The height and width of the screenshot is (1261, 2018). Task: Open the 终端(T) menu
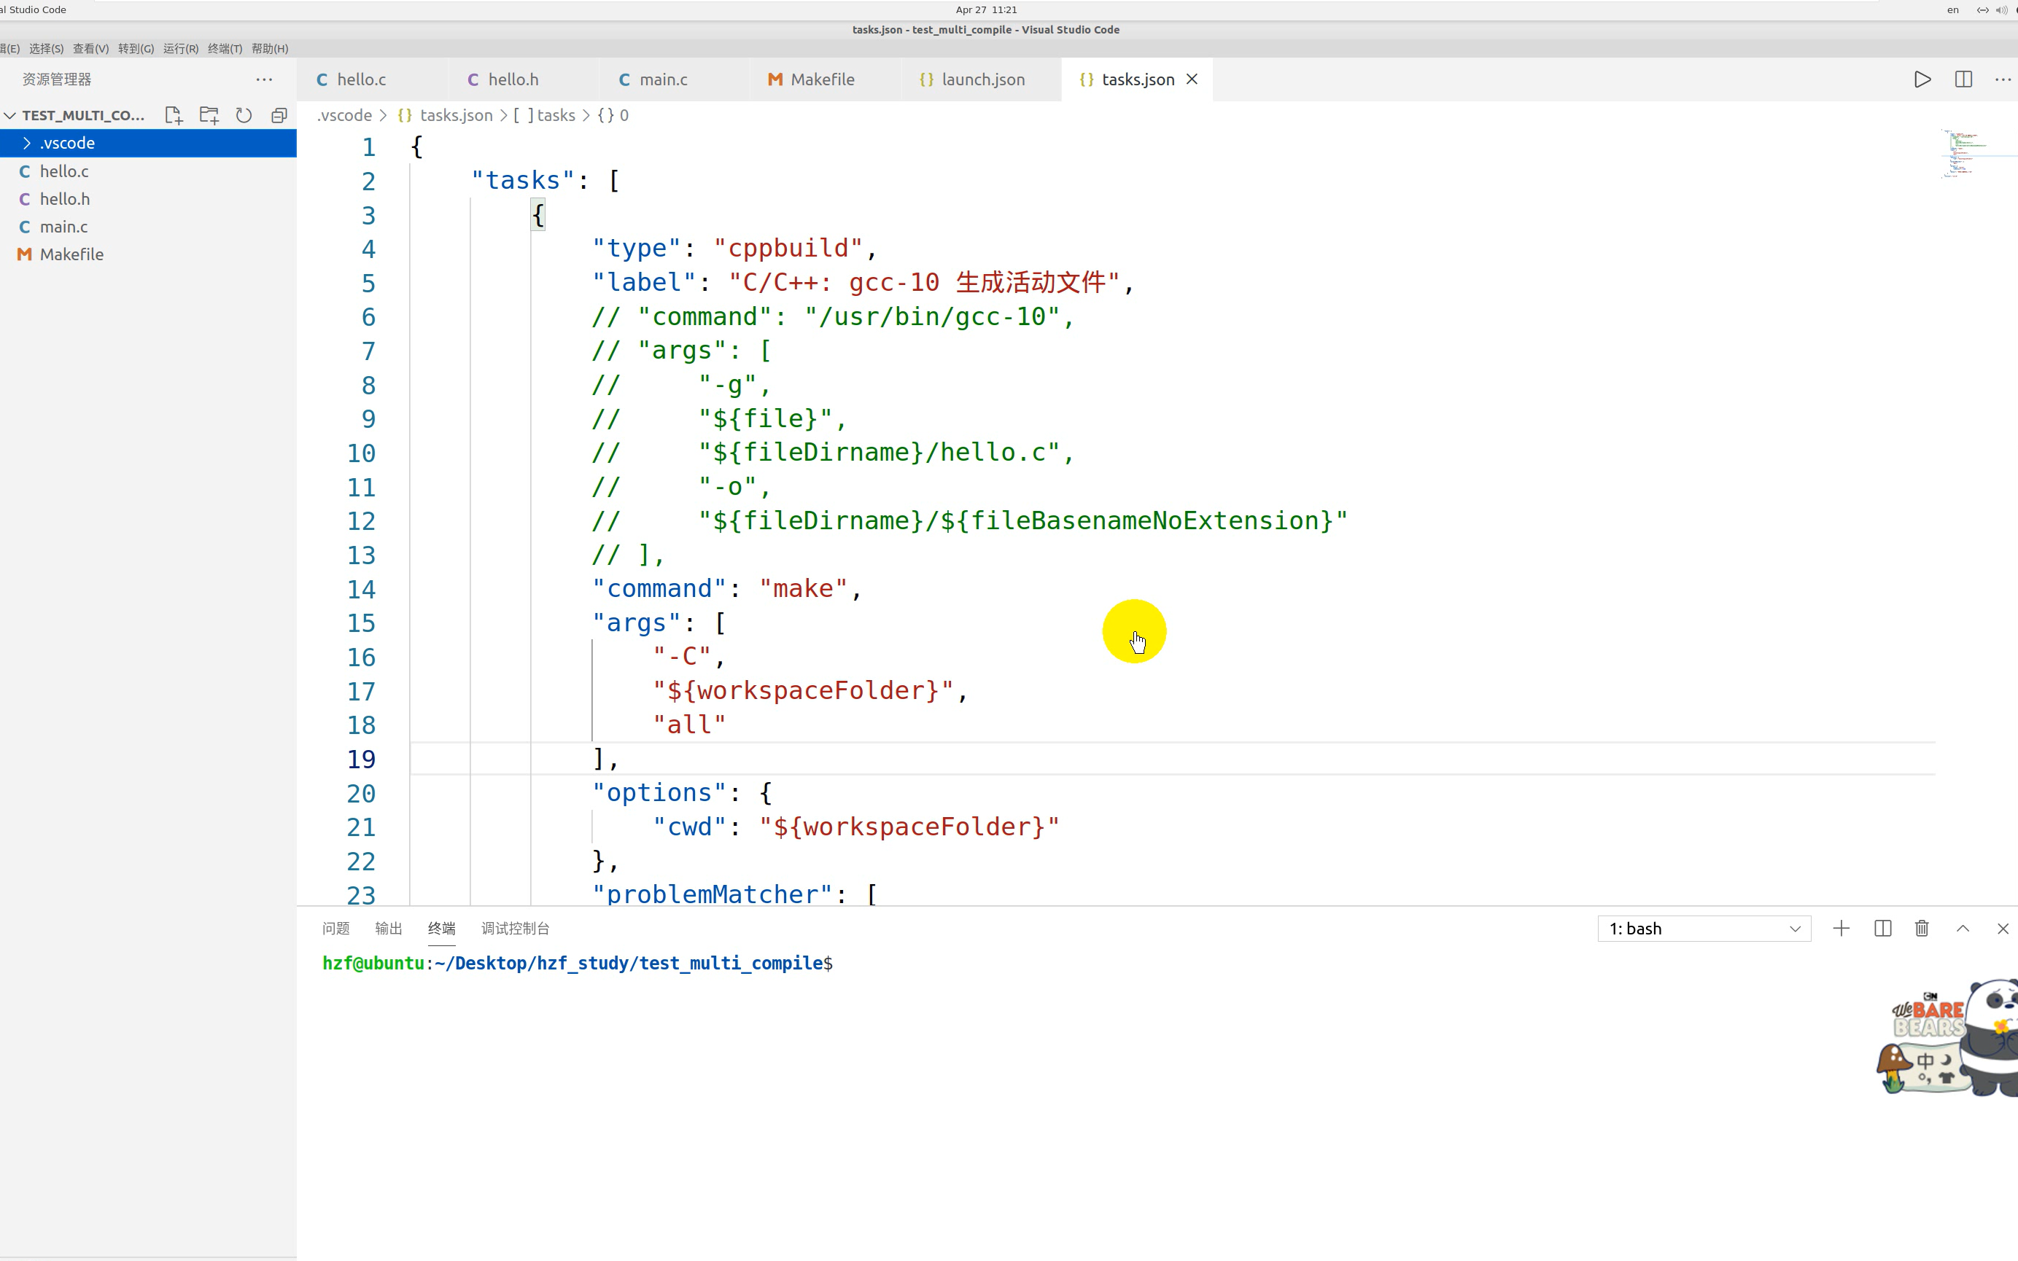pyautogui.click(x=225, y=48)
